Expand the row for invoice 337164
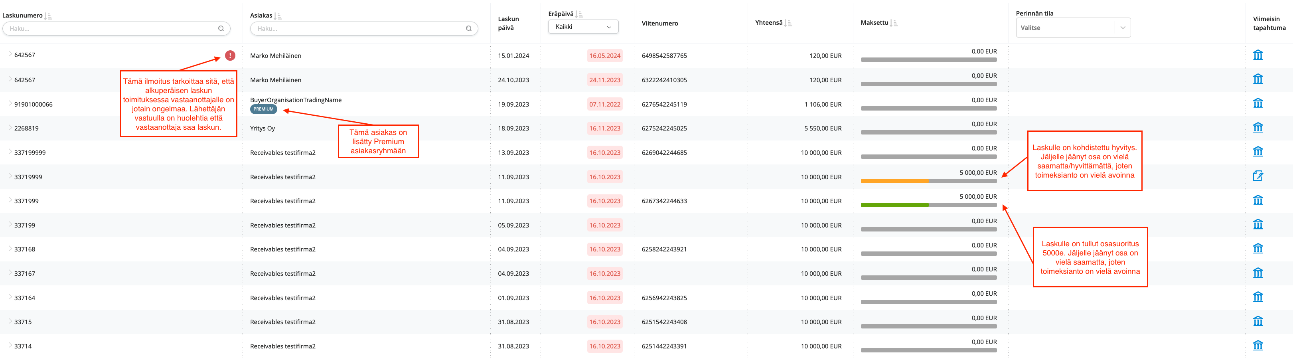Screen dimensions: 1293x358 tap(10, 297)
